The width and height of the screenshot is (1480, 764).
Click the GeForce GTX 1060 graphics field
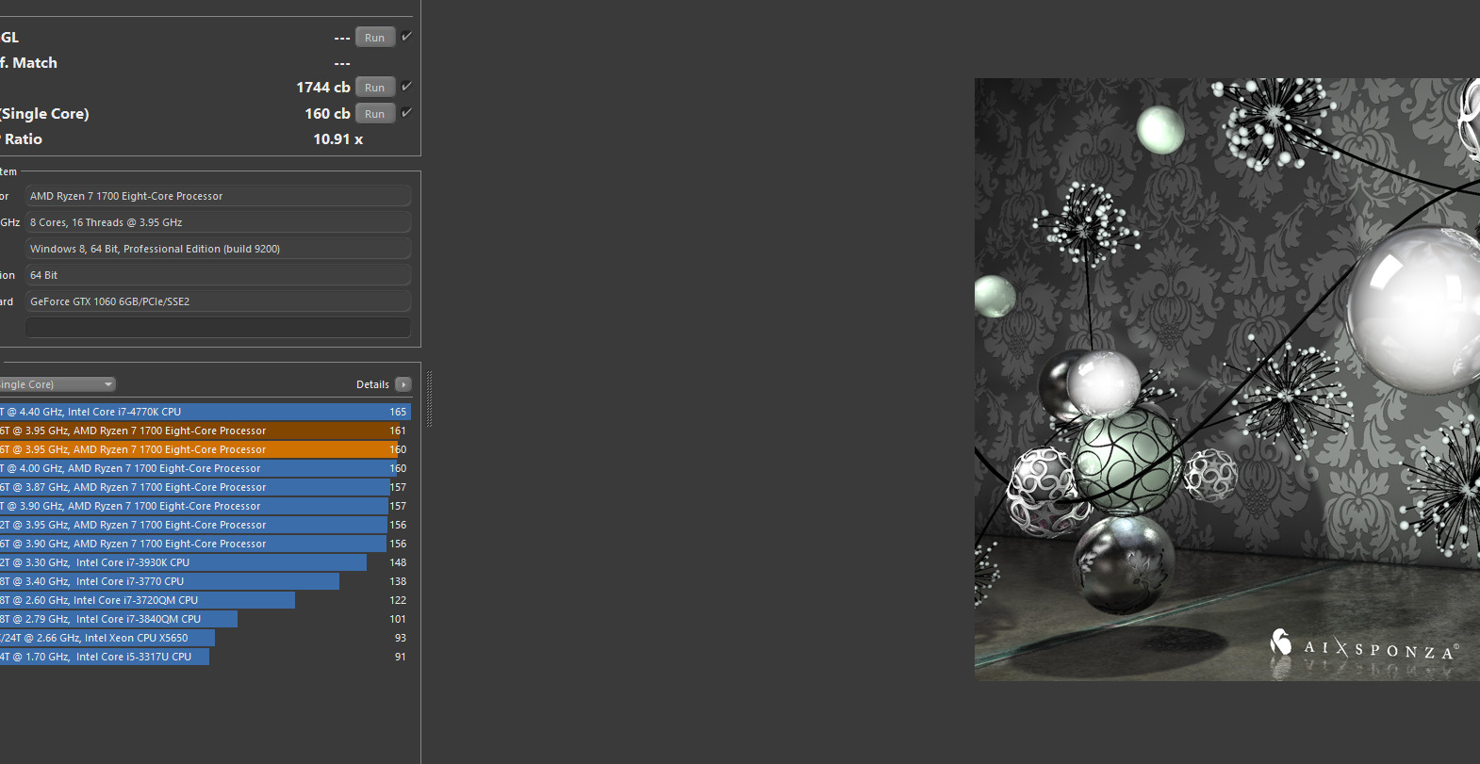coord(218,301)
